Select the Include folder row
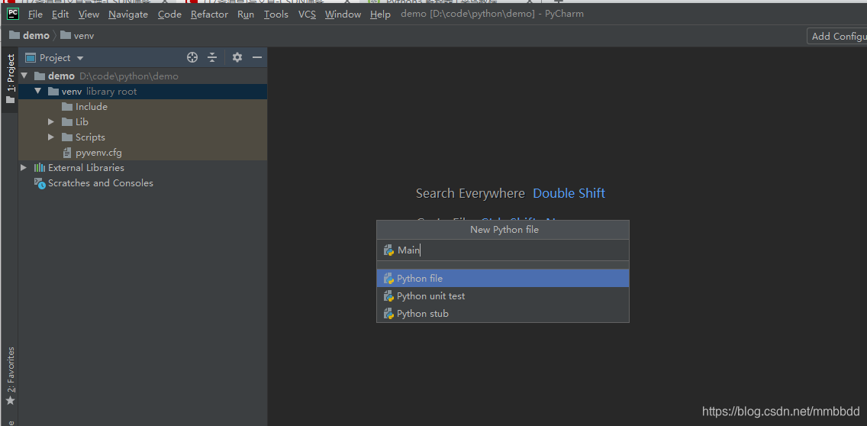Viewport: 867px width, 426px height. [143, 107]
